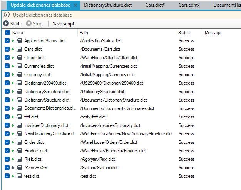Uncheck the Currency.dict checkbox
Screen dimensions: 241x190
click(7, 75)
